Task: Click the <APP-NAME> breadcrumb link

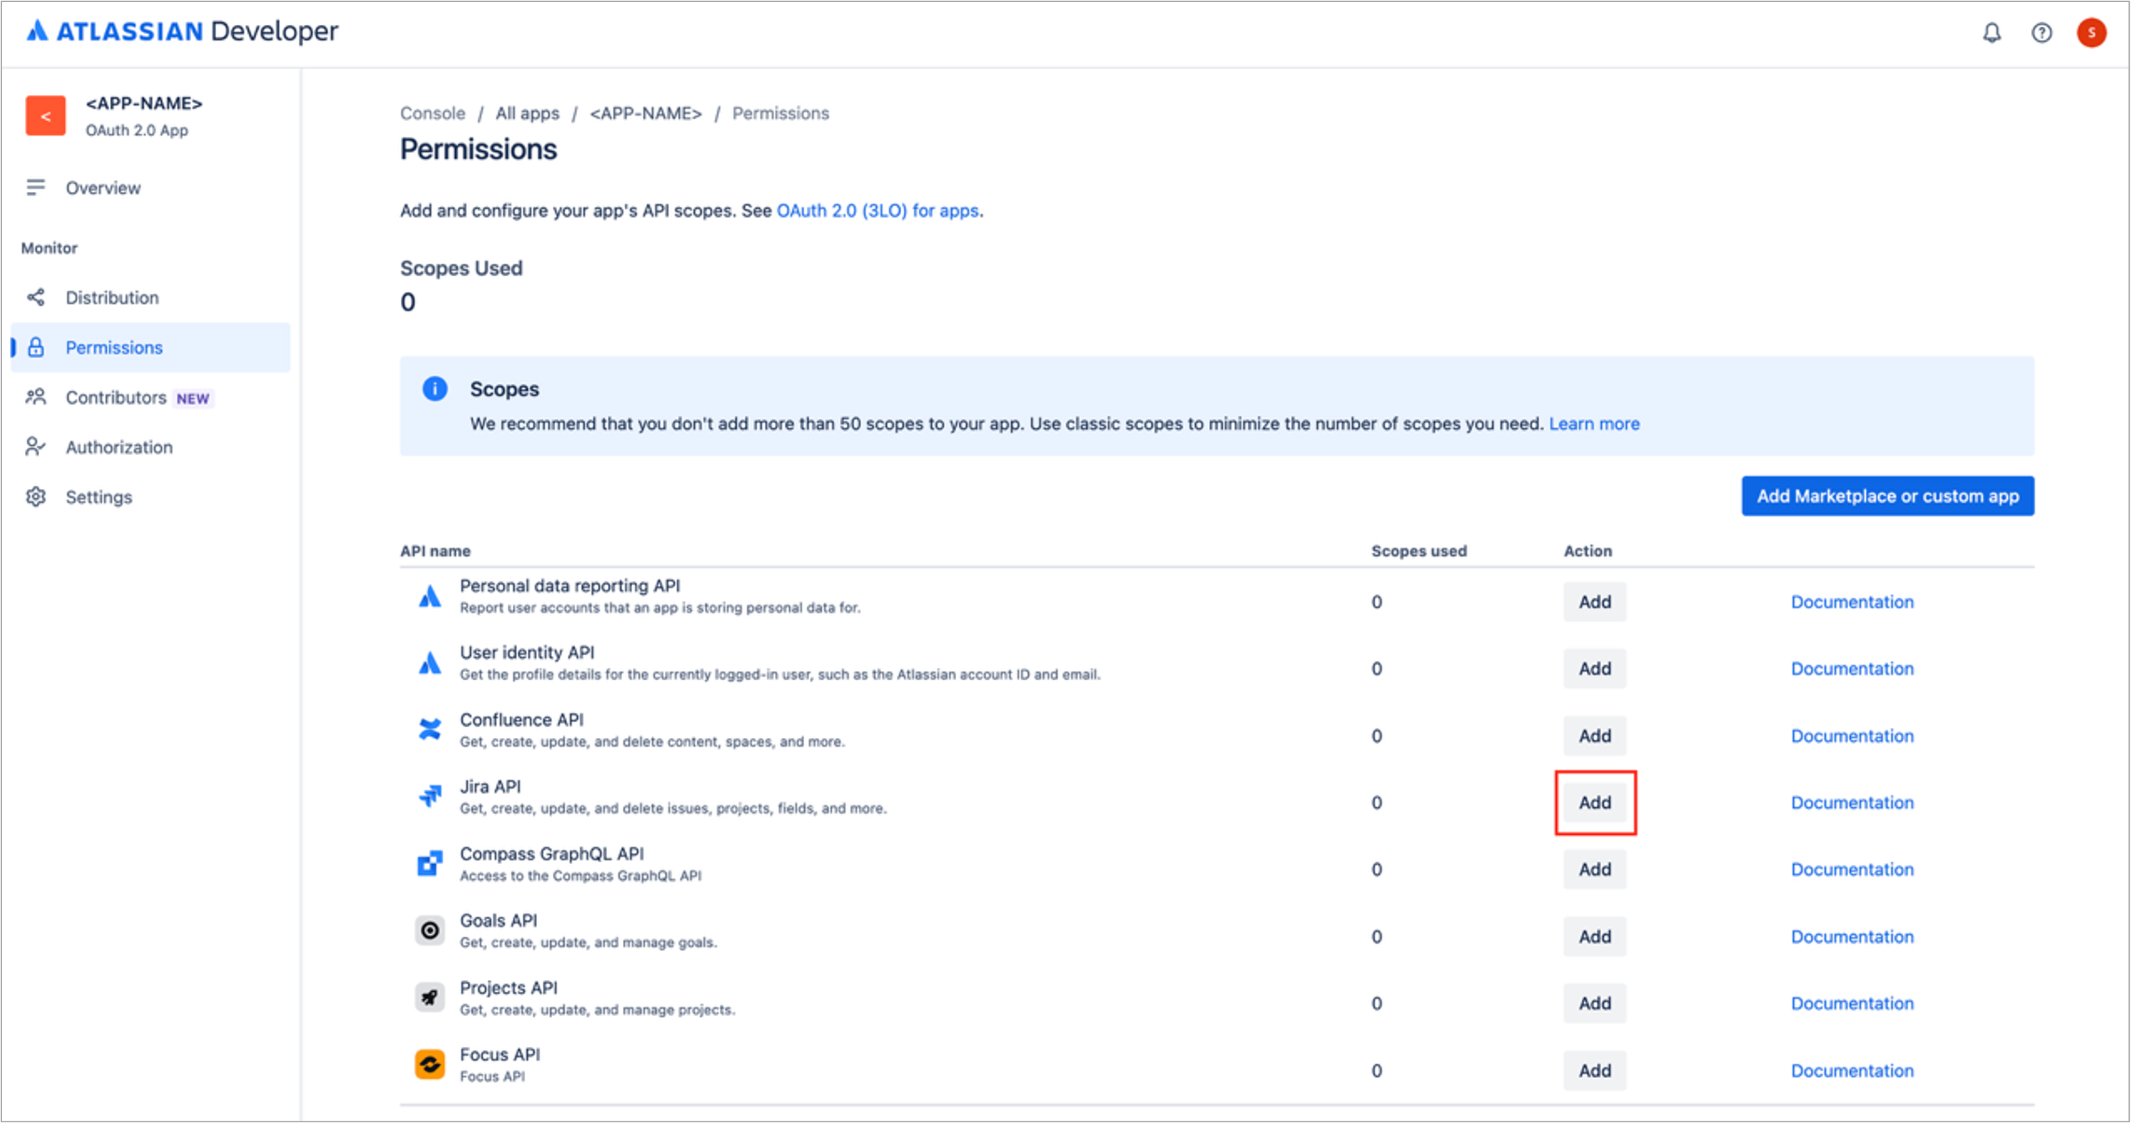Action: [x=646, y=113]
